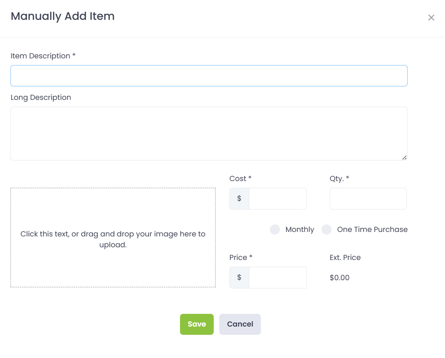Viewport: 445px width, 358px height.
Task: Click the Cost field label
Action: pos(240,178)
